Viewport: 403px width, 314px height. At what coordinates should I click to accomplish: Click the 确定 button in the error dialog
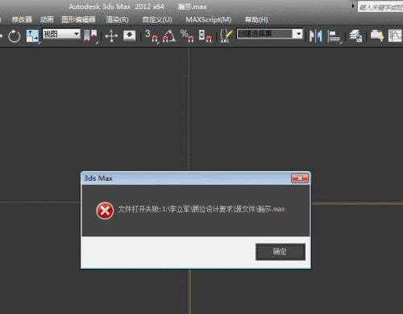[280, 252]
